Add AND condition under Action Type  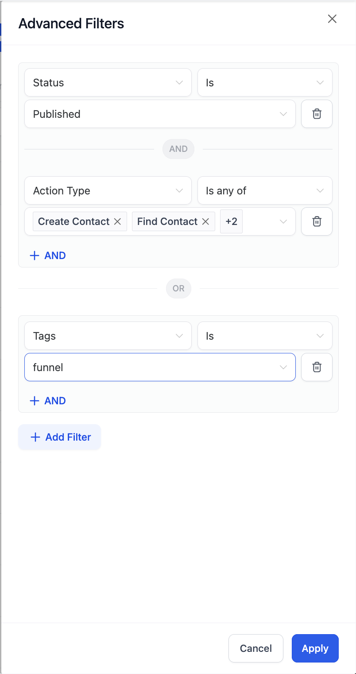pos(47,256)
